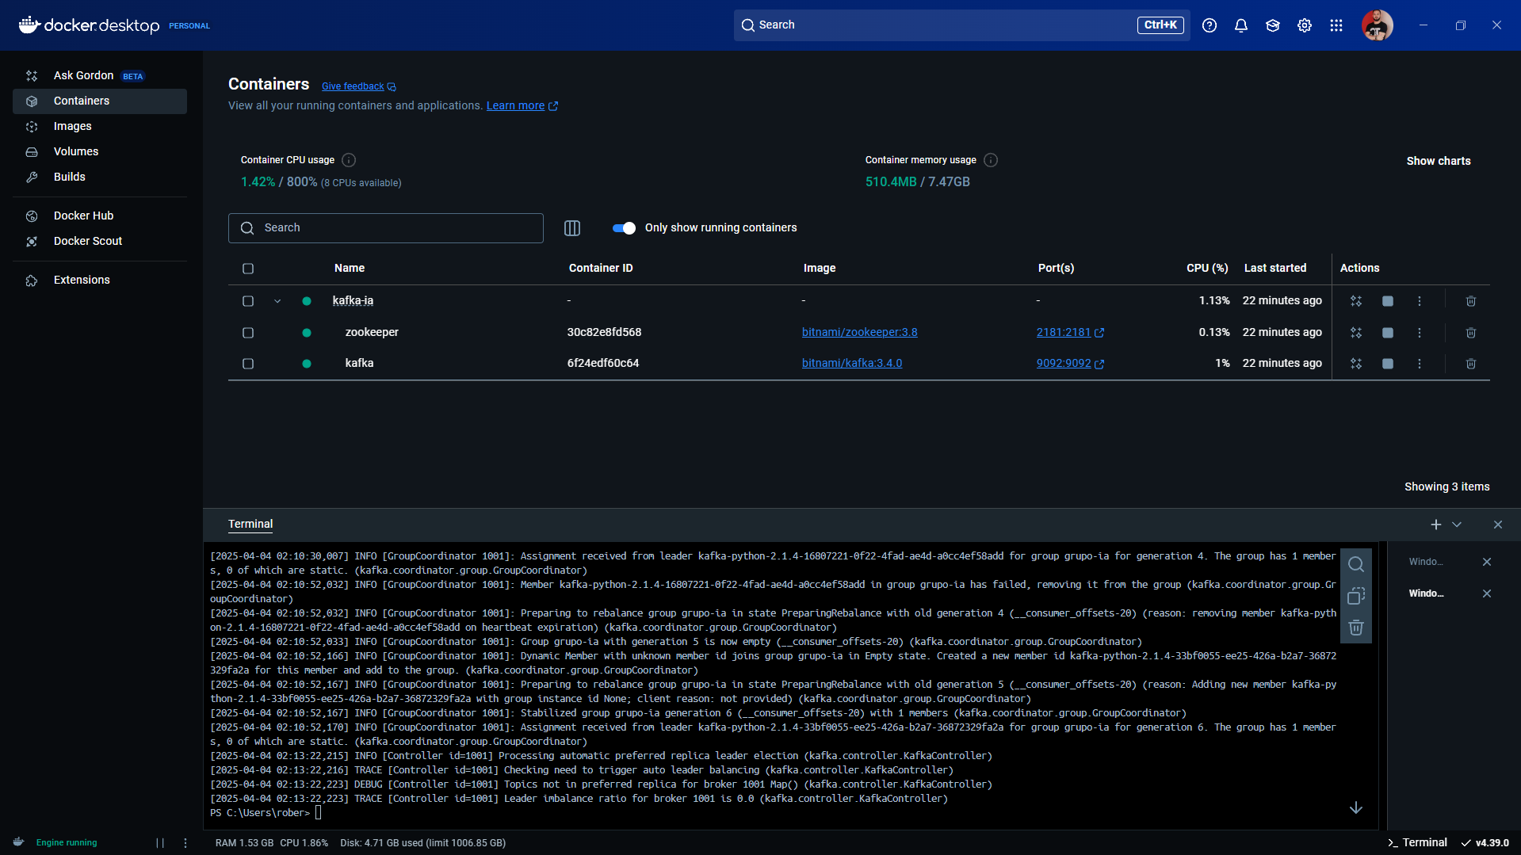The height and width of the screenshot is (855, 1521).
Task: Delete the kafka container
Action: tap(1471, 364)
